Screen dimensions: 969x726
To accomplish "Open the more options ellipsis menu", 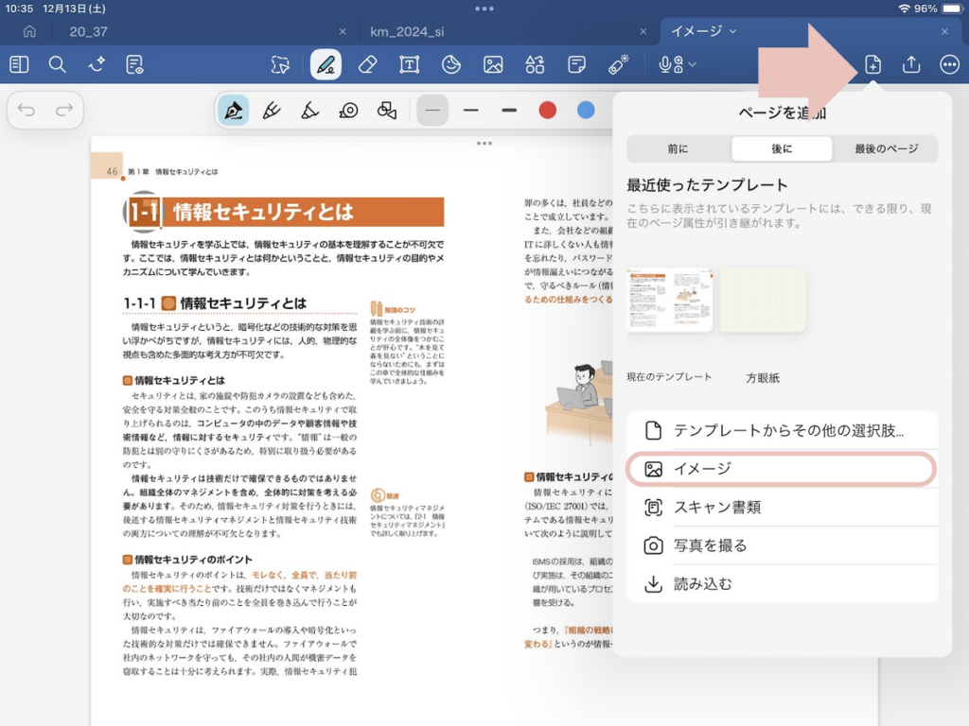I will (x=949, y=64).
